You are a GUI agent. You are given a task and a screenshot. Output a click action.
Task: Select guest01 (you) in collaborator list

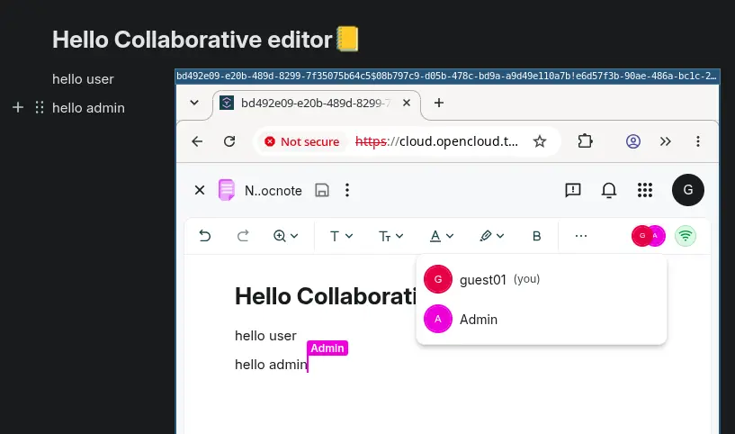coord(542,279)
